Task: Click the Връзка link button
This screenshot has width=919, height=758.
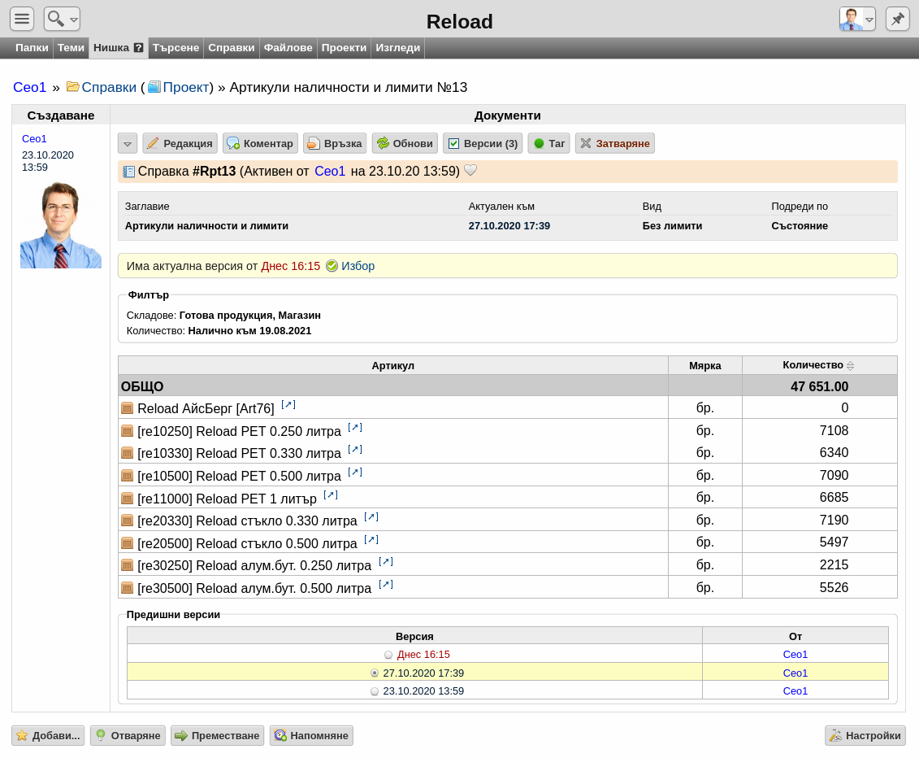Action: point(335,144)
